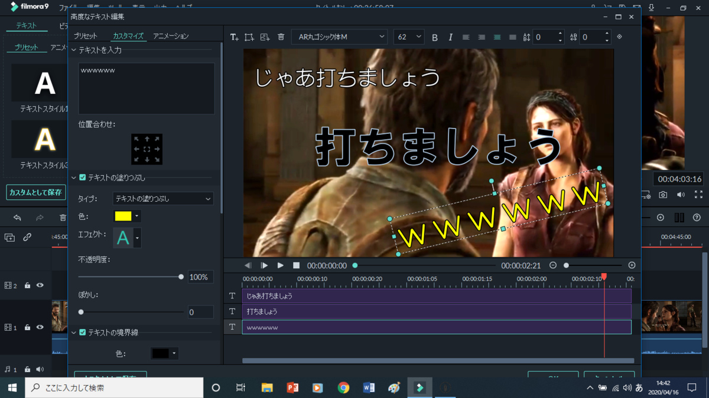Stop the text preview

tap(297, 265)
